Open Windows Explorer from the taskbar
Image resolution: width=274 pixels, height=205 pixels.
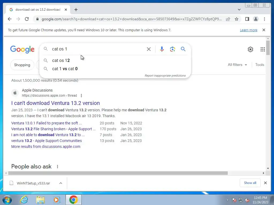(40, 200)
